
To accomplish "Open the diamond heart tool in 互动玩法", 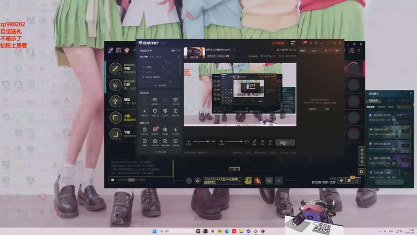I will pyautogui.click(x=165, y=112).
